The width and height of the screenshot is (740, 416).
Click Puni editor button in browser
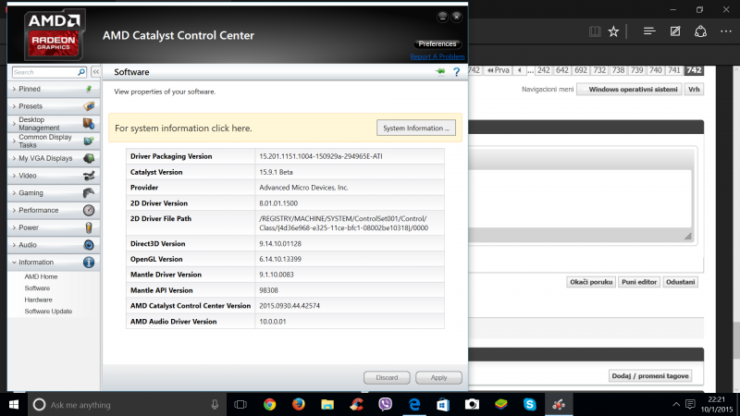click(x=639, y=282)
